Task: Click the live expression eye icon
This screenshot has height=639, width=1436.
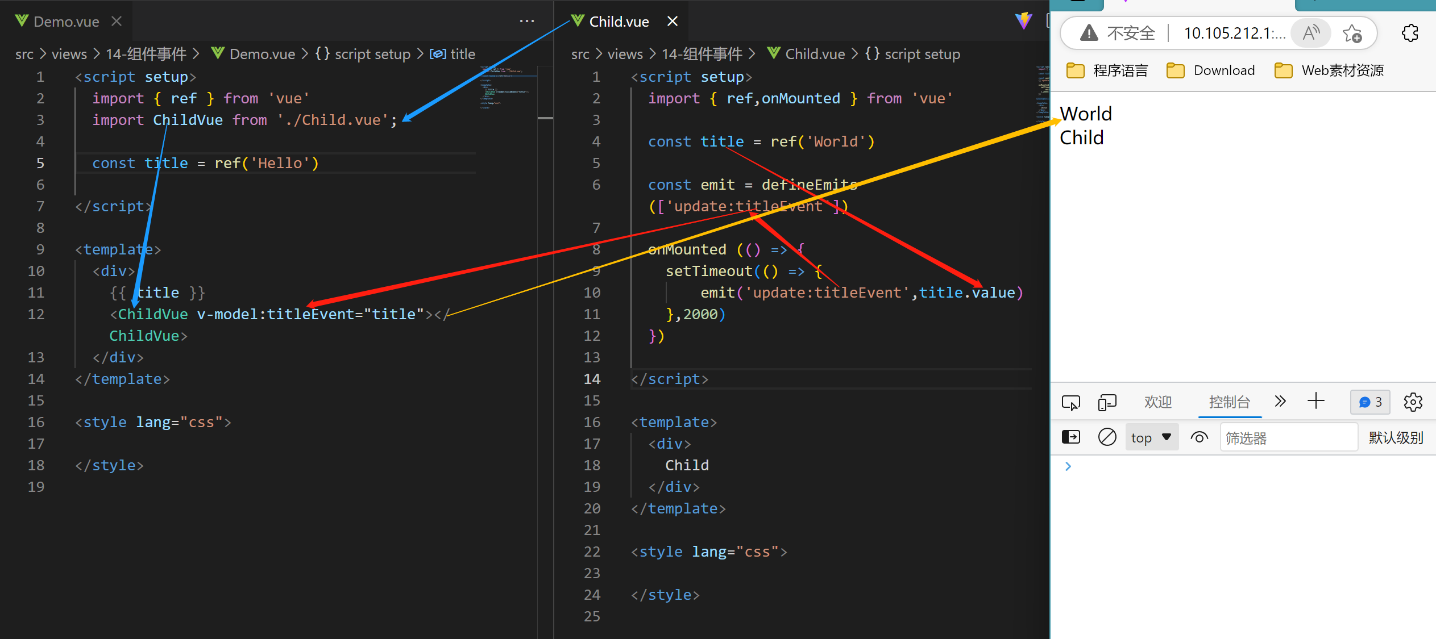Action: click(x=1200, y=437)
